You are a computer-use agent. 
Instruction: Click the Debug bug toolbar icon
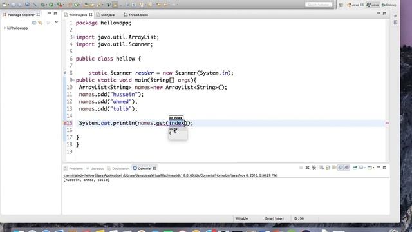pos(42,5)
